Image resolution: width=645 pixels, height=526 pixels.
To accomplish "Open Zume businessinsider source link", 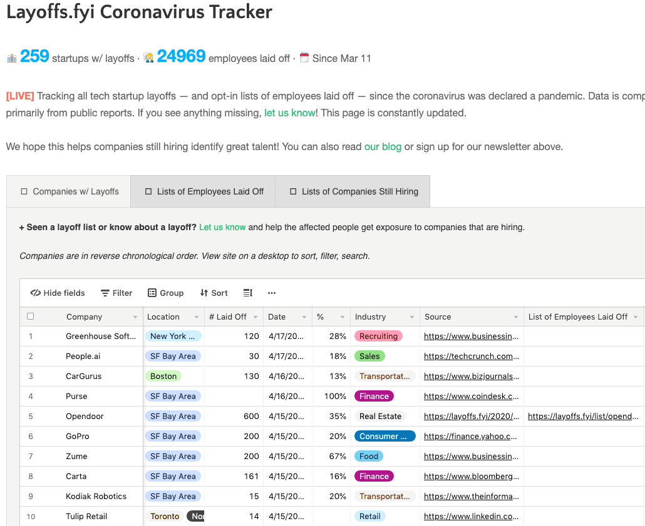I will pyautogui.click(x=471, y=457).
